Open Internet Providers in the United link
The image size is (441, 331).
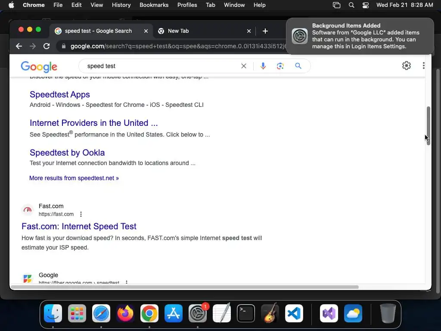(93, 123)
